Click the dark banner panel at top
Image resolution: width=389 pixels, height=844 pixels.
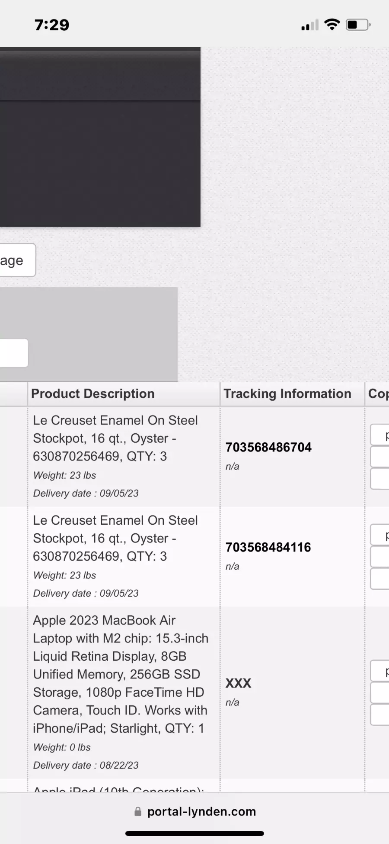[x=100, y=137]
